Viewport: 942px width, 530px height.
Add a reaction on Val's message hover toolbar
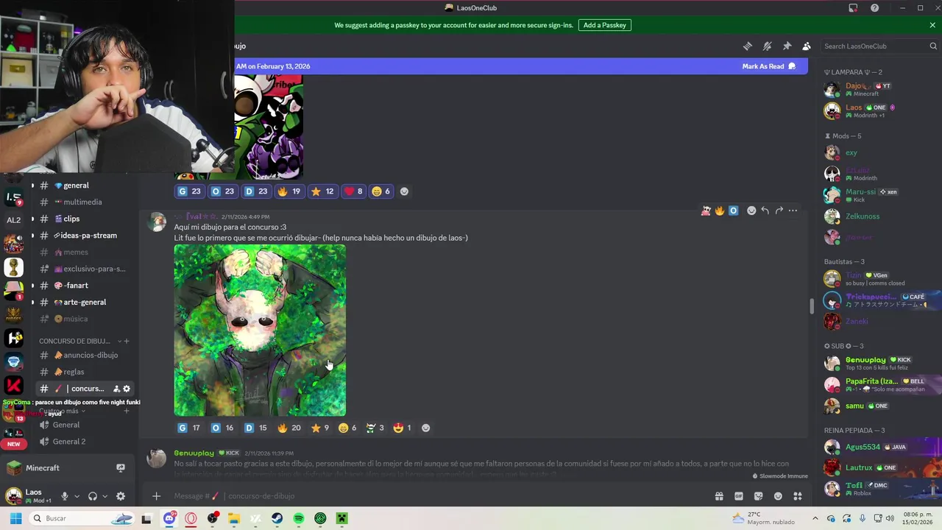(x=751, y=211)
